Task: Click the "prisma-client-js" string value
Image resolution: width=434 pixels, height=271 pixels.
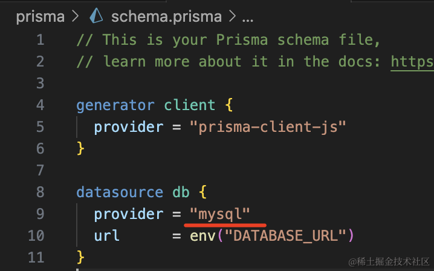Action: [268, 127]
